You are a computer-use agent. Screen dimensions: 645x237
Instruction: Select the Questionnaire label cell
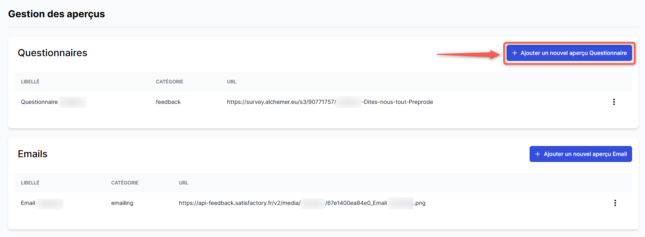pos(39,102)
